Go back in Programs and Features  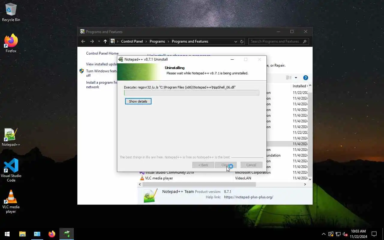point(83,41)
